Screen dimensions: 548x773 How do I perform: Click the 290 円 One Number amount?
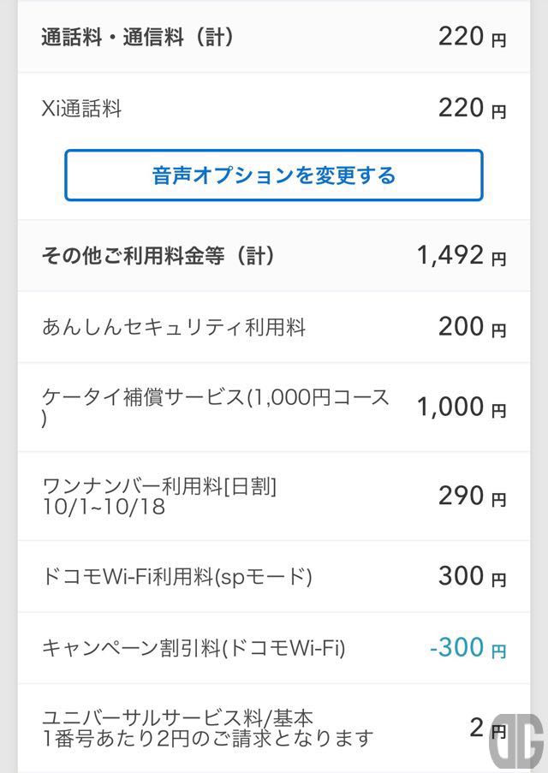coord(472,497)
